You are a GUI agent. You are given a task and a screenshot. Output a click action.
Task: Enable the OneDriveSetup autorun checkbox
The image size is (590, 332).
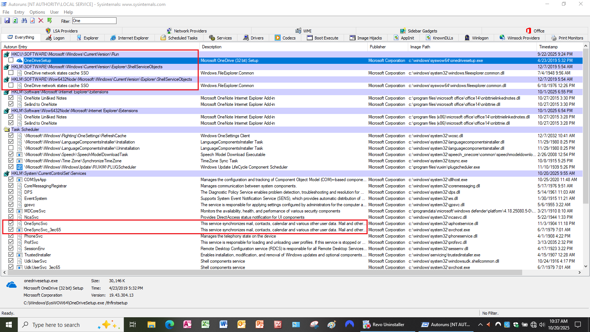point(11,60)
